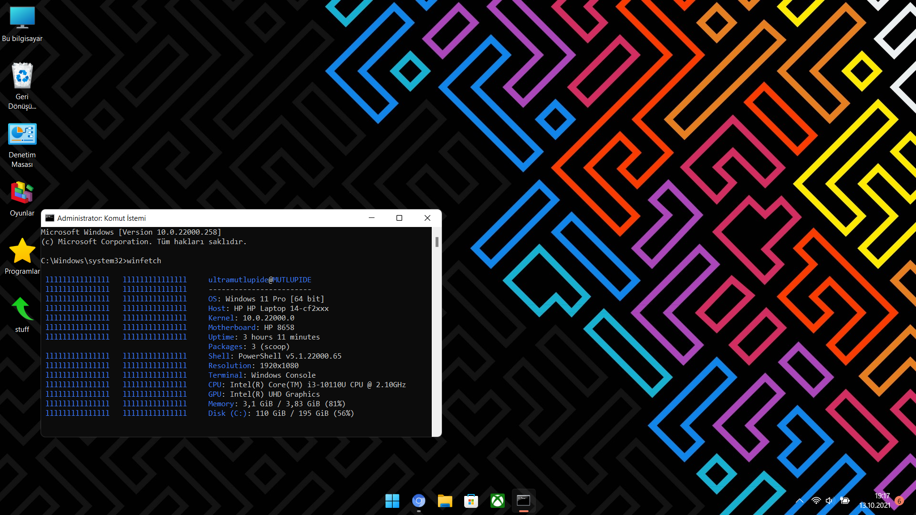Open the Geri Dönüşüm recycle bin icon
Viewport: 916px width, 515px height.
[22, 76]
